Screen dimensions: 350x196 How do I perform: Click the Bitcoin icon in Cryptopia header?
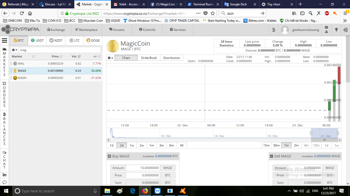(274, 30)
